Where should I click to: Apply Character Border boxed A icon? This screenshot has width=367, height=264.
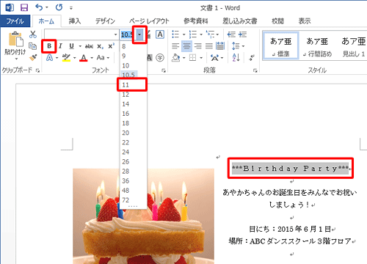pyautogui.click(x=160, y=34)
